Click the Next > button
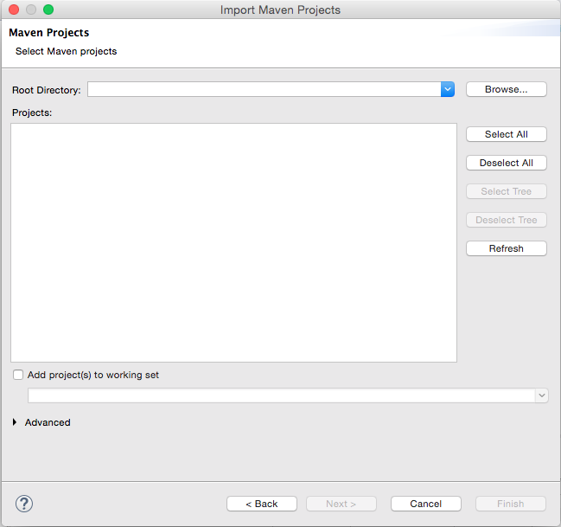561x527 pixels. coord(341,504)
